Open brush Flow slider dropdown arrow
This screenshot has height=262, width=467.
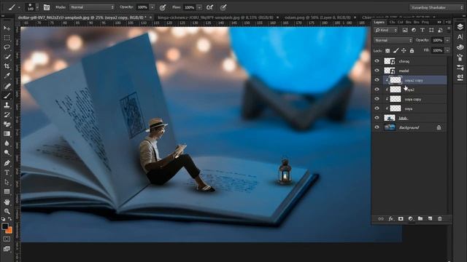pos(199,7)
